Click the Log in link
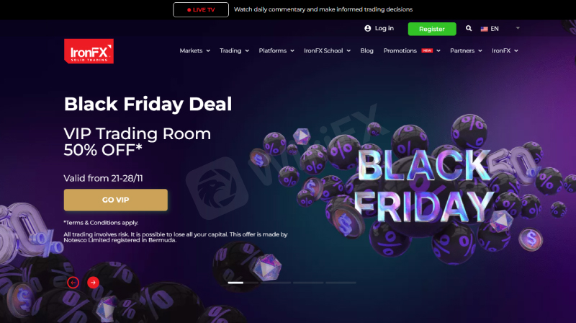Image resolution: width=576 pixels, height=323 pixels. point(384,28)
